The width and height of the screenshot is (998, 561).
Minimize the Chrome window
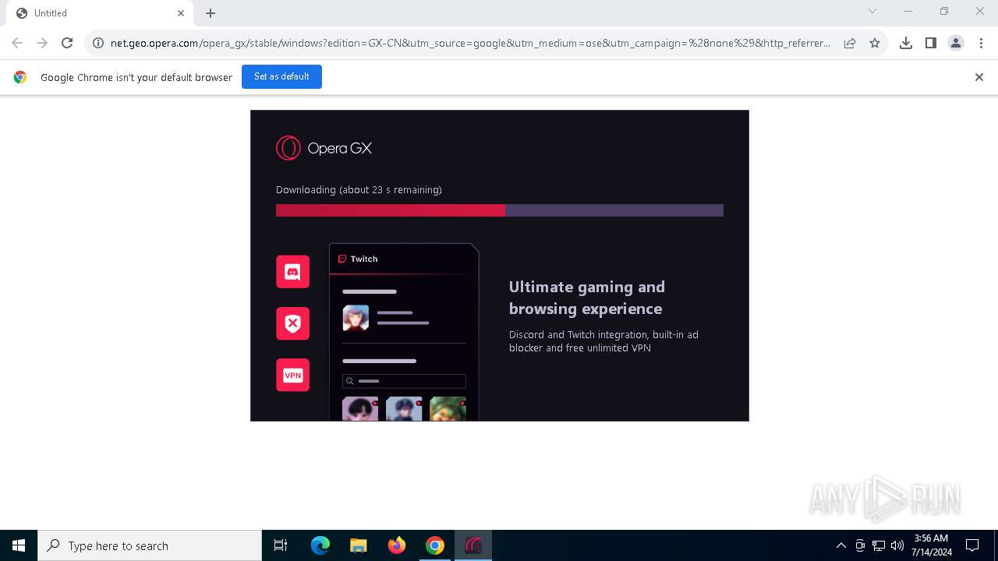click(x=908, y=11)
